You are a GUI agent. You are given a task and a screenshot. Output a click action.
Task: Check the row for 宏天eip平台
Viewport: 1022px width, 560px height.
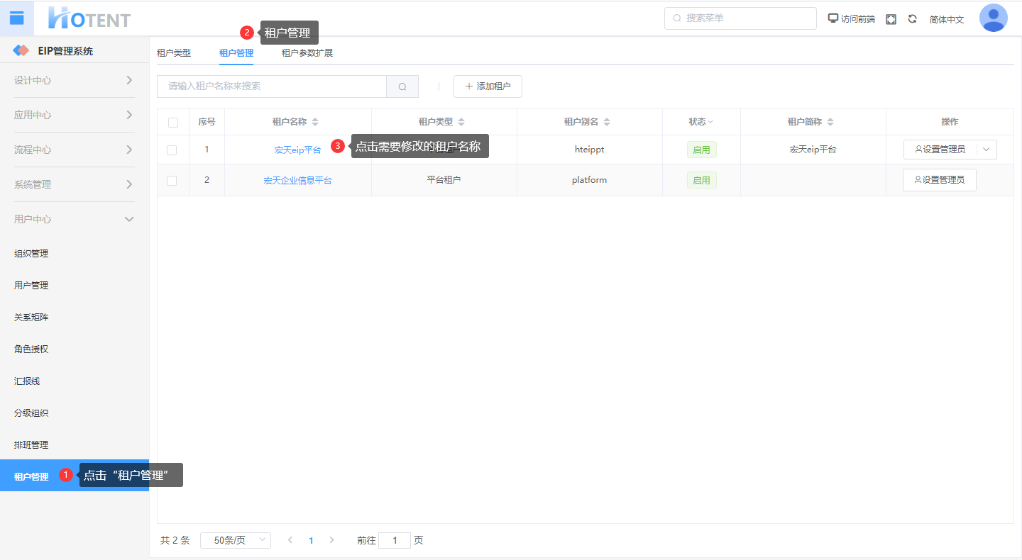coord(172,150)
